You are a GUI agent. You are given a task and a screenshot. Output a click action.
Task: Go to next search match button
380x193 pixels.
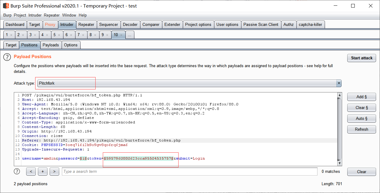(x=54, y=172)
